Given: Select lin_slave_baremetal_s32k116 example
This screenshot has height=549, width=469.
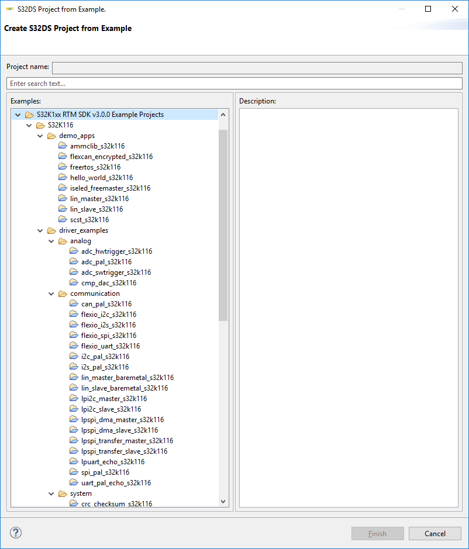Looking at the screenshot, I should click(125, 388).
